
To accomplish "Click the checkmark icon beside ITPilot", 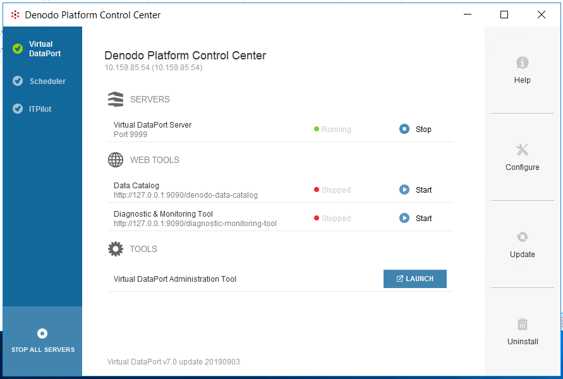I will click(18, 109).
